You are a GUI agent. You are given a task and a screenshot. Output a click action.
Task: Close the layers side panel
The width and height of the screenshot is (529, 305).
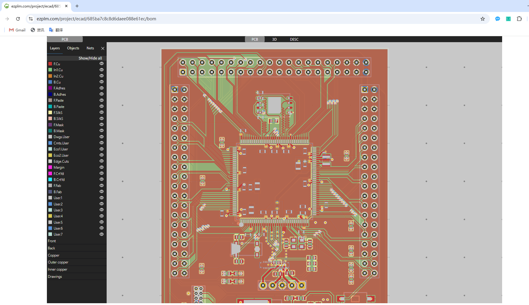click(x=103, y=48)
